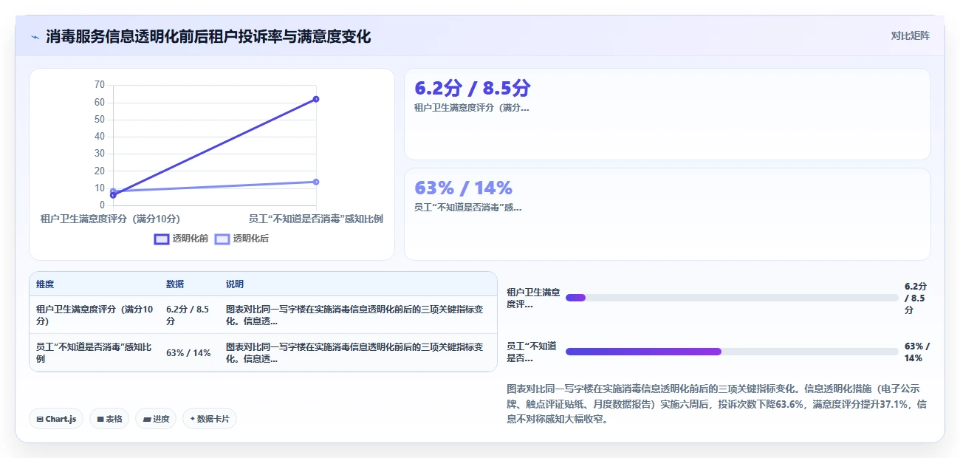Click the 说明 column header
This screenshot has width=960, height=458.
click(235, 284)
